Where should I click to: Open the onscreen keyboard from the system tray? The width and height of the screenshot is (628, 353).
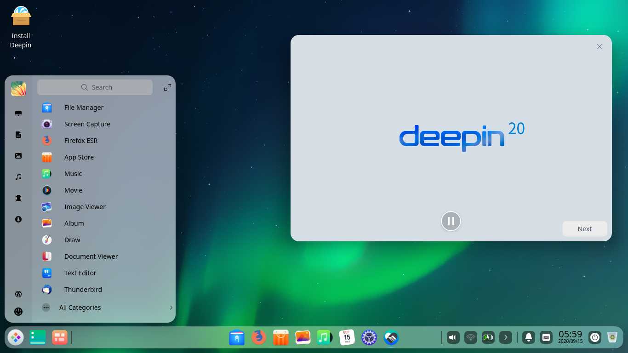546,337
